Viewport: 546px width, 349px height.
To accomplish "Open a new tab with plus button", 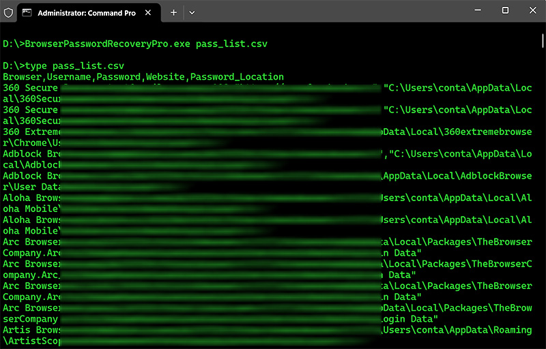I will tap(173, 12).
